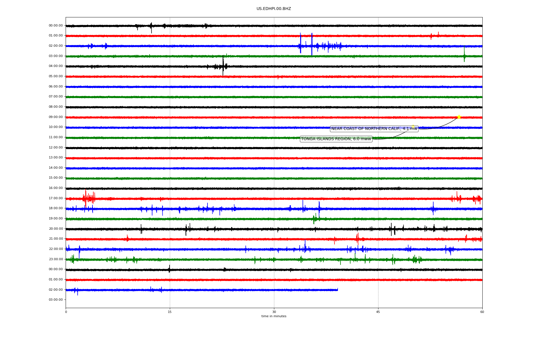
Task: Select the 20:00:00 row label
Action: click(x=56, y=229)
